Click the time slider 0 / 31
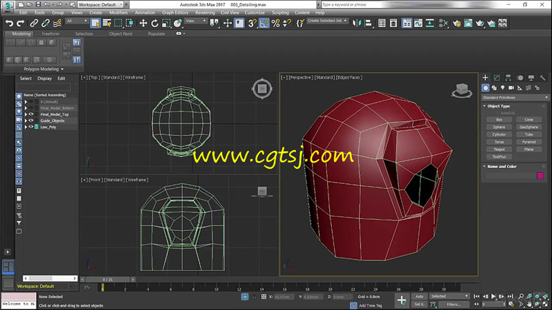This screenshot has width=552, height=310. click(x=108, y=280)
